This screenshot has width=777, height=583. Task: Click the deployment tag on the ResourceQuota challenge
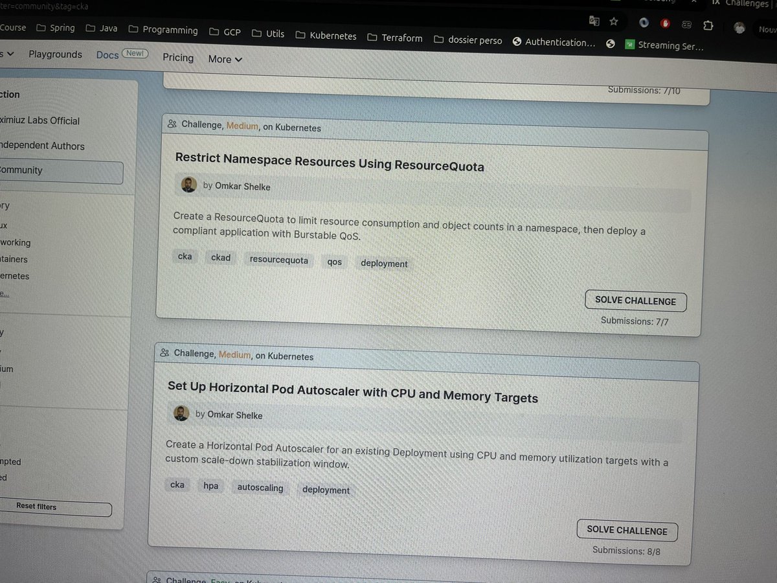click(384, 264)
